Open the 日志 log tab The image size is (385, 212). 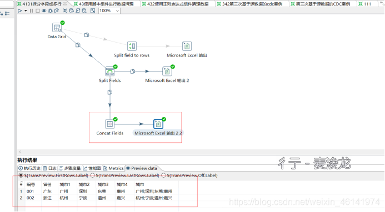click(x=50, y=168)
